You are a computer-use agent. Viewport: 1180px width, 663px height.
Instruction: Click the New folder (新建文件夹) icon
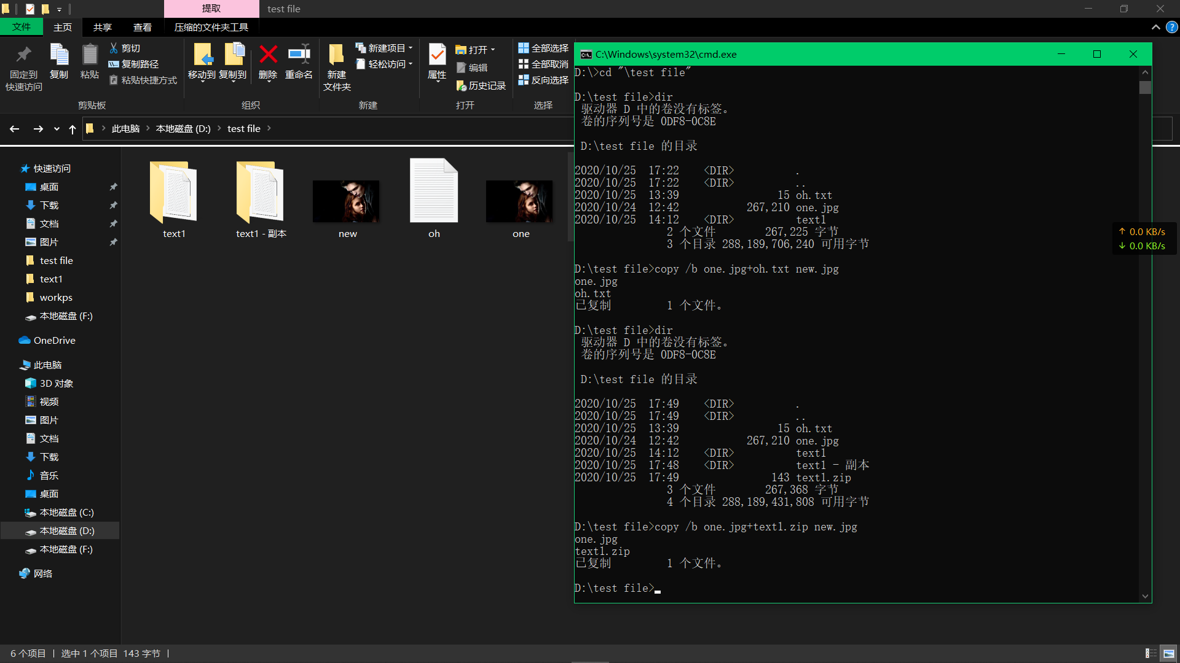coord(336,55)
